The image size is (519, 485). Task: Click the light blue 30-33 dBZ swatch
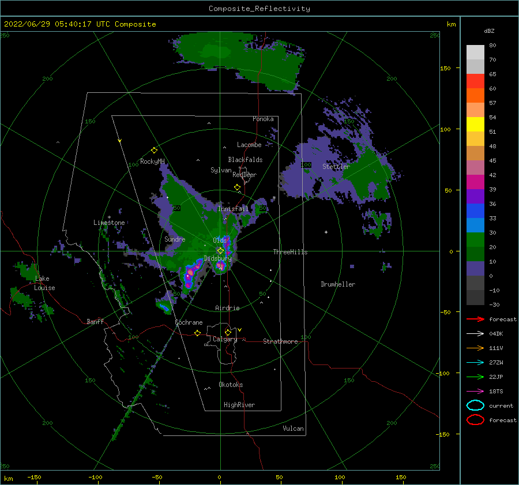475,225
